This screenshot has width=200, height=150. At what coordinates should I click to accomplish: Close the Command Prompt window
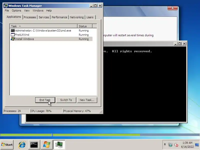184,44
